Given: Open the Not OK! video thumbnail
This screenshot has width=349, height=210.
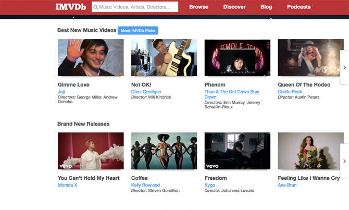Looking at the screenshot, I should tap(164, 58).
